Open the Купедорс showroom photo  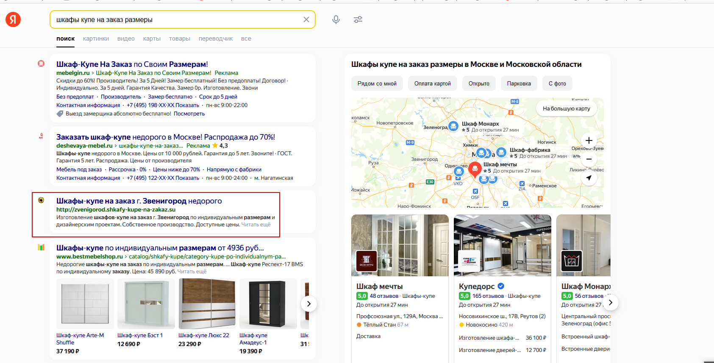pyautogui.click(x=503, y=245)
